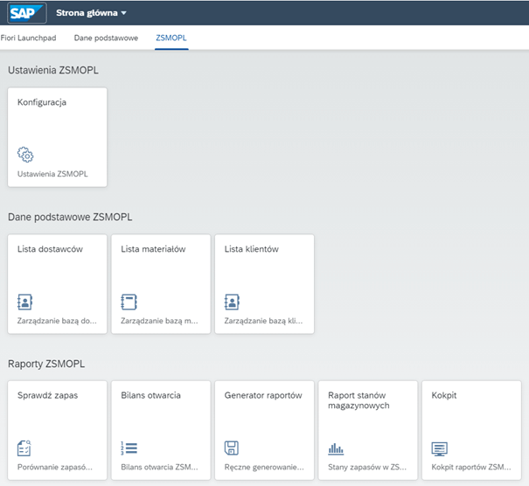Click the monitor icon on Kokpit tile

439,448
